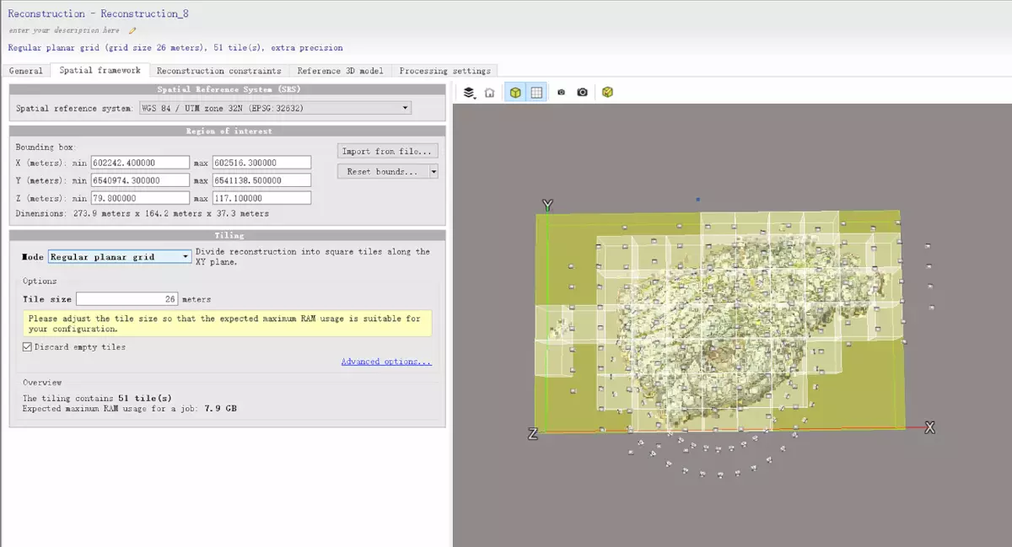Click the Tile size input field
This screenshot has width=1012, height=547.
click(x=127, y=299)
